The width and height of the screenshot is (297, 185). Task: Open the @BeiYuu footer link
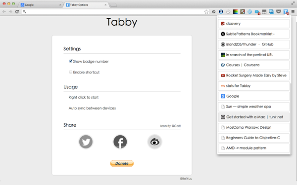point(186,179)
